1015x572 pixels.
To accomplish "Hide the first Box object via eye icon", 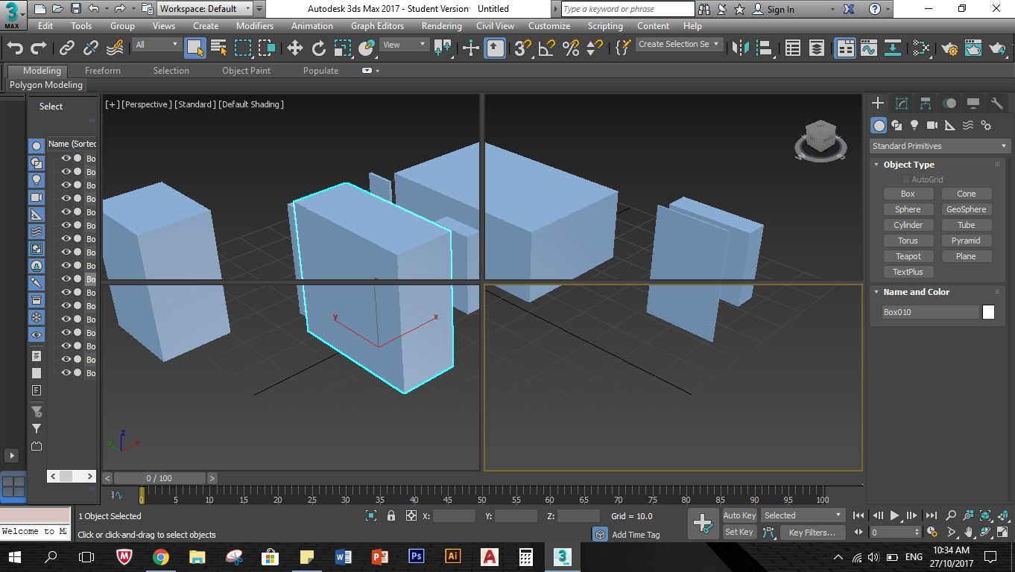I will click(66, 159).
